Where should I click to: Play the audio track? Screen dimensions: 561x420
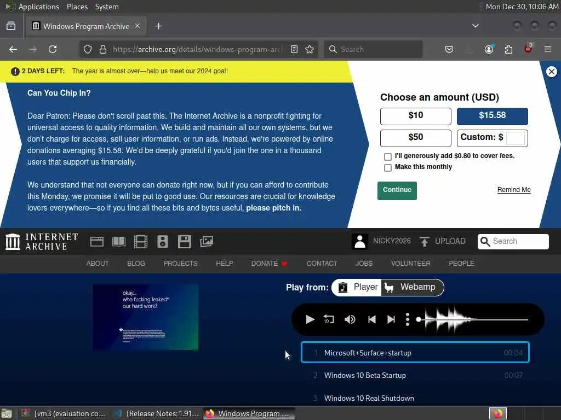tap(310, 319)
